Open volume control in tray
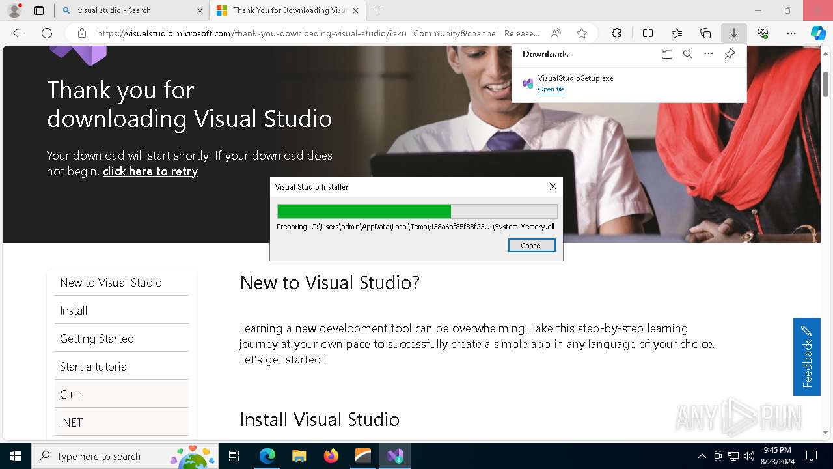The image size is (833, 469). pyautogui.click(x=748, y=456)
